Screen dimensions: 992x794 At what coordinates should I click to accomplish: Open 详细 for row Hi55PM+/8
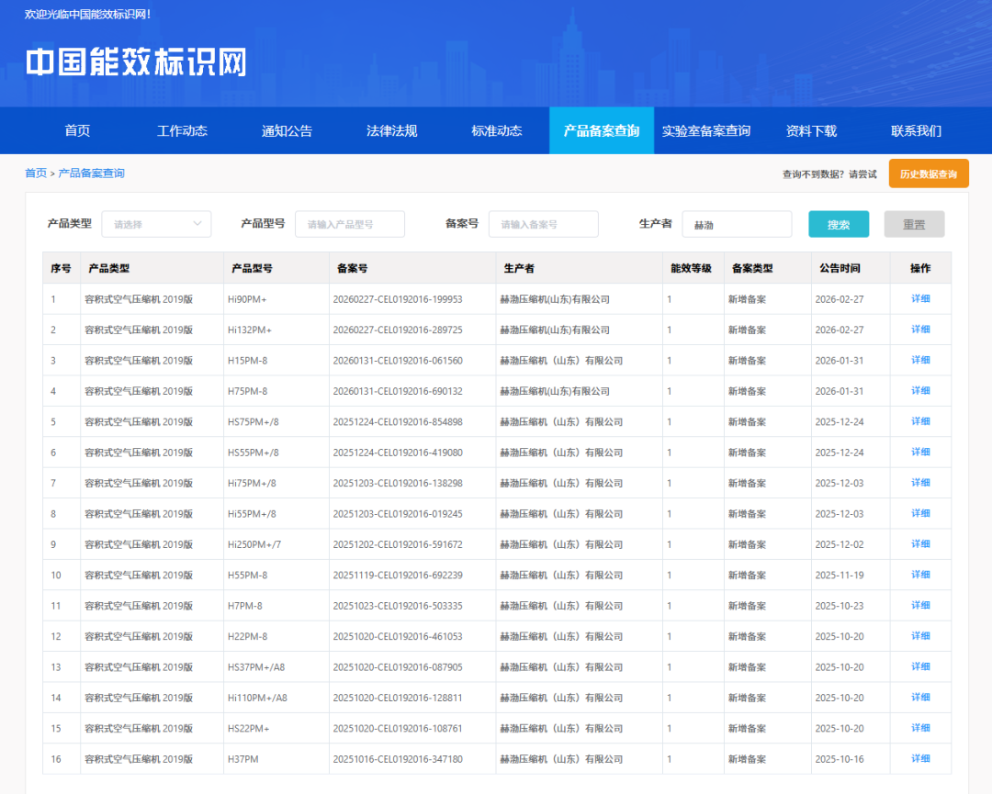click(x=920, y=513)
